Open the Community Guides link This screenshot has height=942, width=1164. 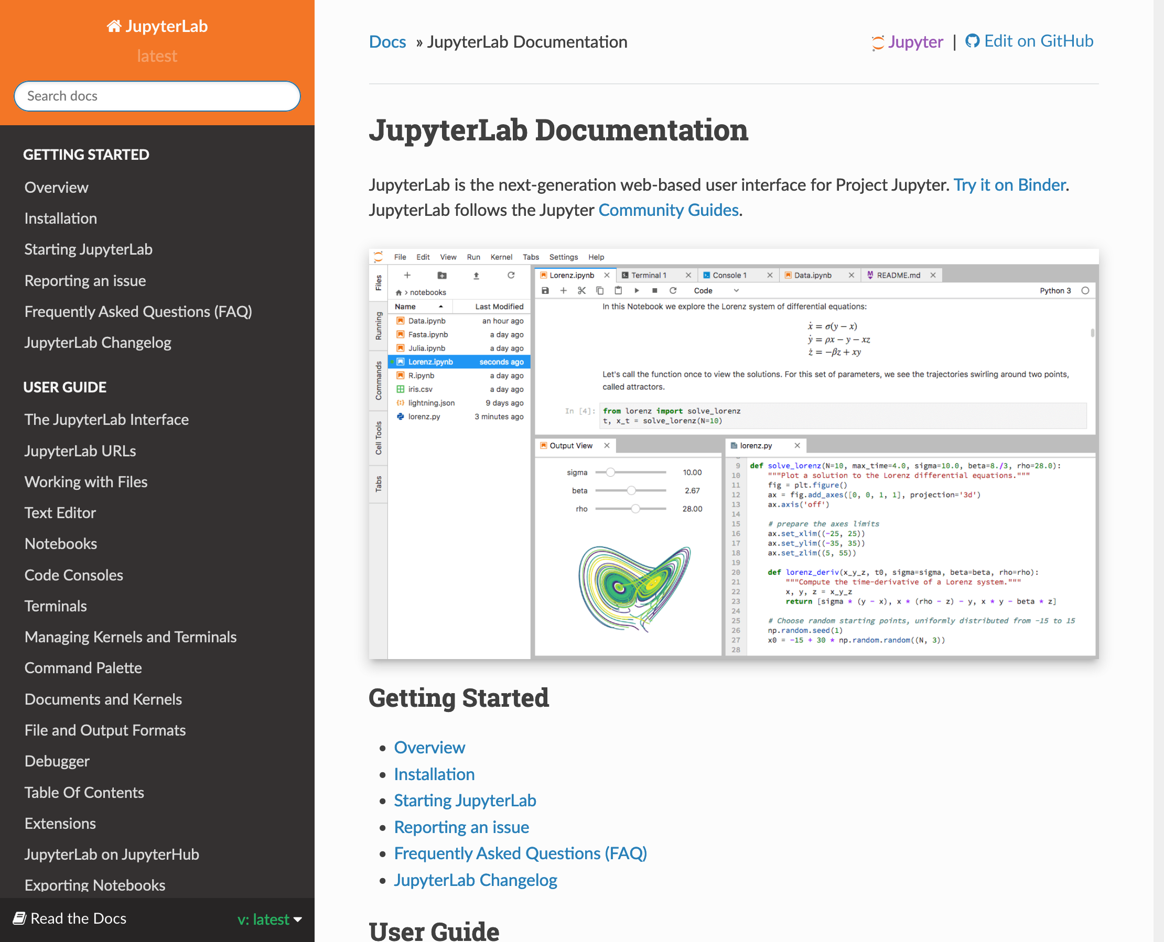[669, 210]
